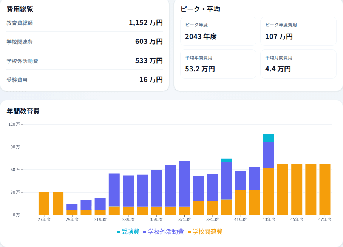Click the purple segment of the 31年度 bar
The height and width of the screenshot is (247, 343).
click(x=100, y=204)
